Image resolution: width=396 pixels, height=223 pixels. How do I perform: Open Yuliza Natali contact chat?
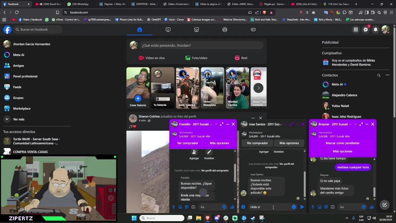click(x=340, y=106)
